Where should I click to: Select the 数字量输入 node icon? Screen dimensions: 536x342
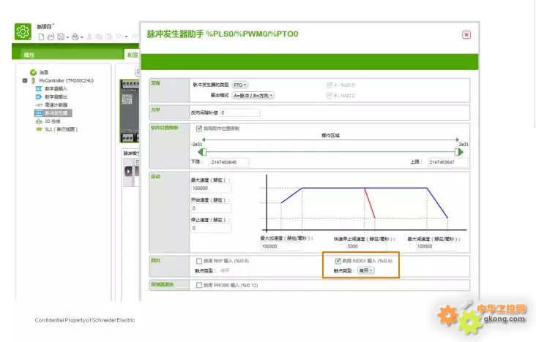click(x=39, y=88)
